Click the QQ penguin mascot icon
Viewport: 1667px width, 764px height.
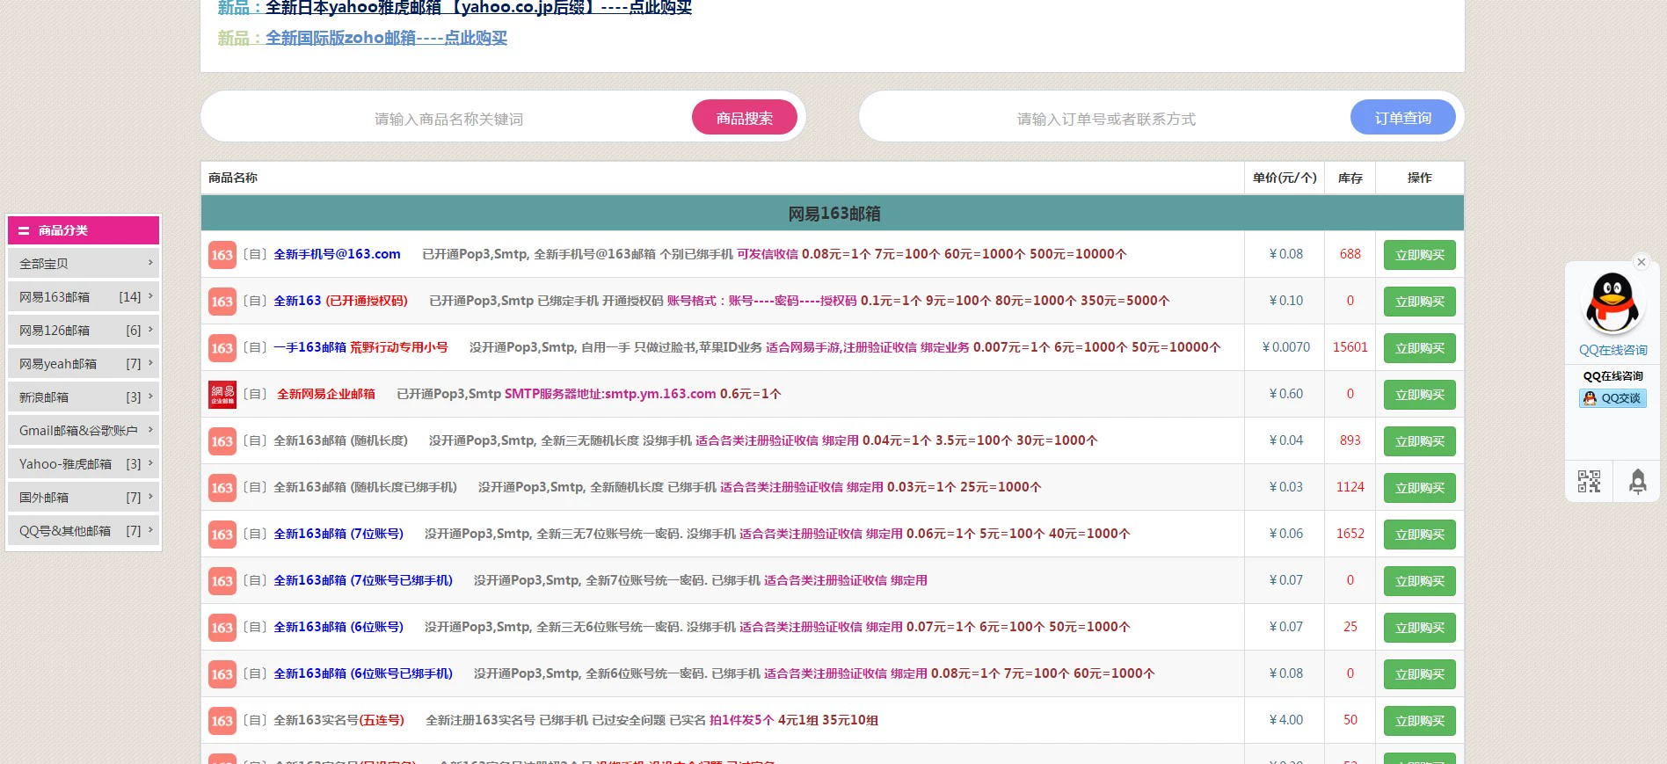click(x=1612, y=303)
